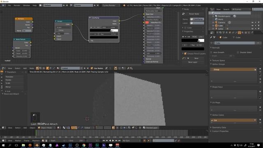Click ColorRamp node gradient bar
263x148 pixels.
(x=104, y=30)
